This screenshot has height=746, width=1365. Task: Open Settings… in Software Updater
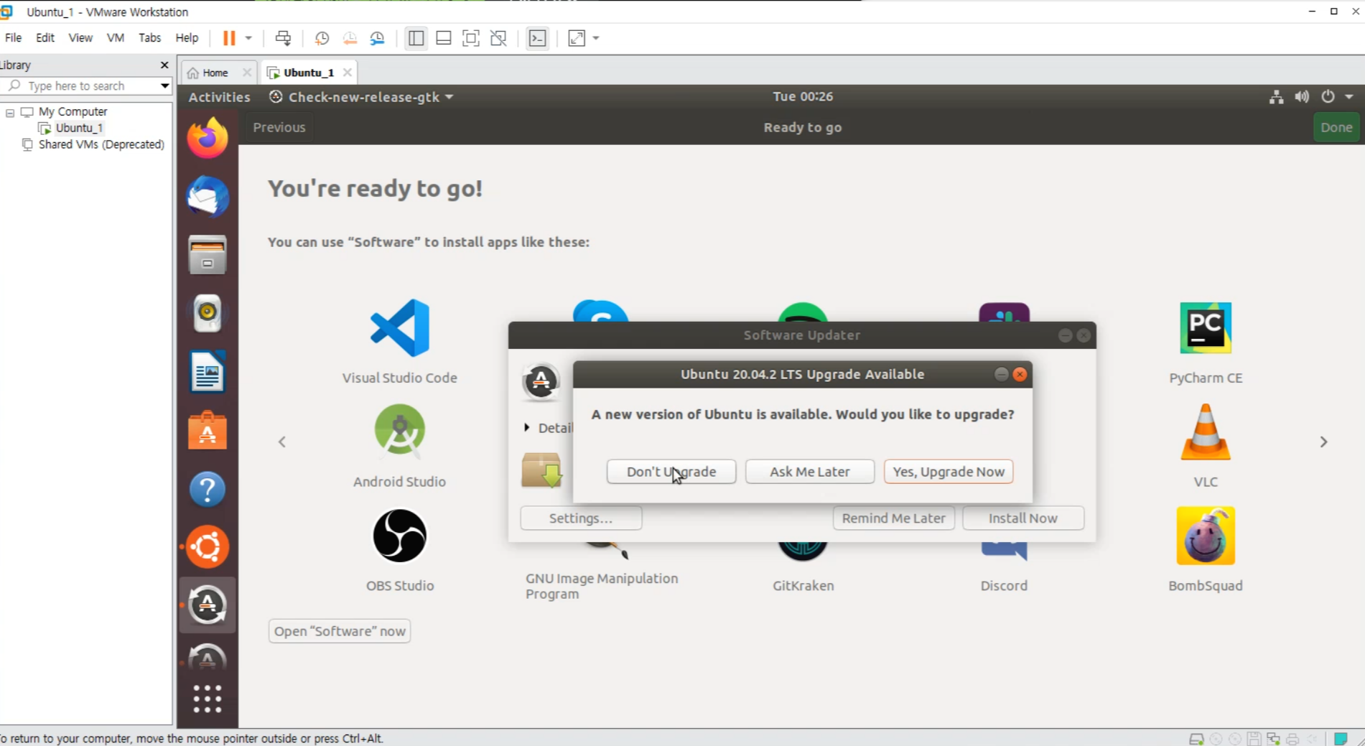click(x=581, y=518)
